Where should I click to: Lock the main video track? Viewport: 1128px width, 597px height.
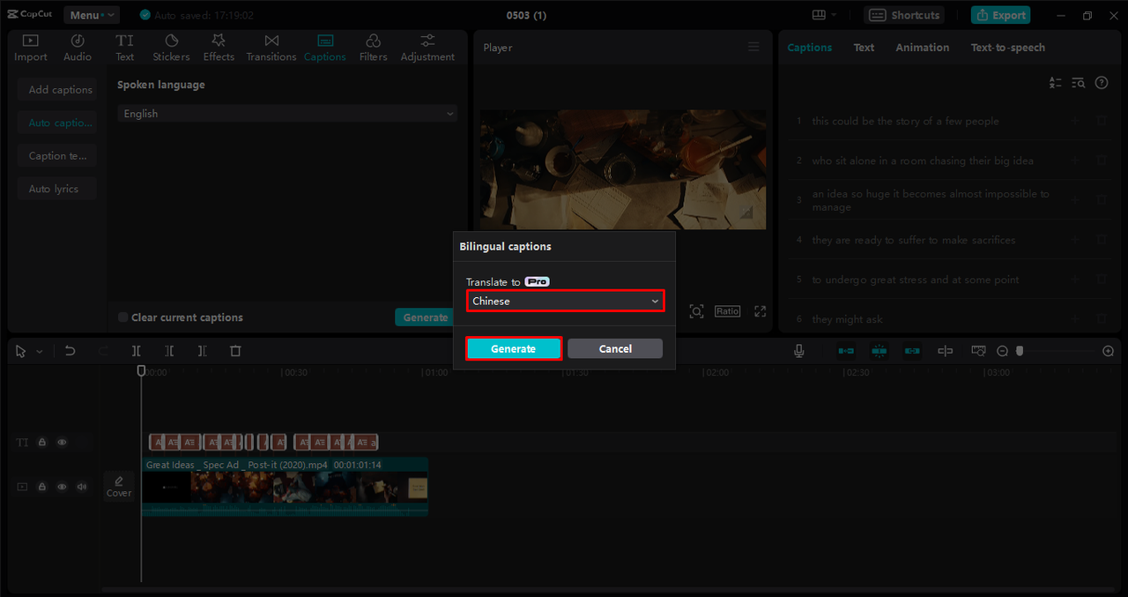[41, 487]
